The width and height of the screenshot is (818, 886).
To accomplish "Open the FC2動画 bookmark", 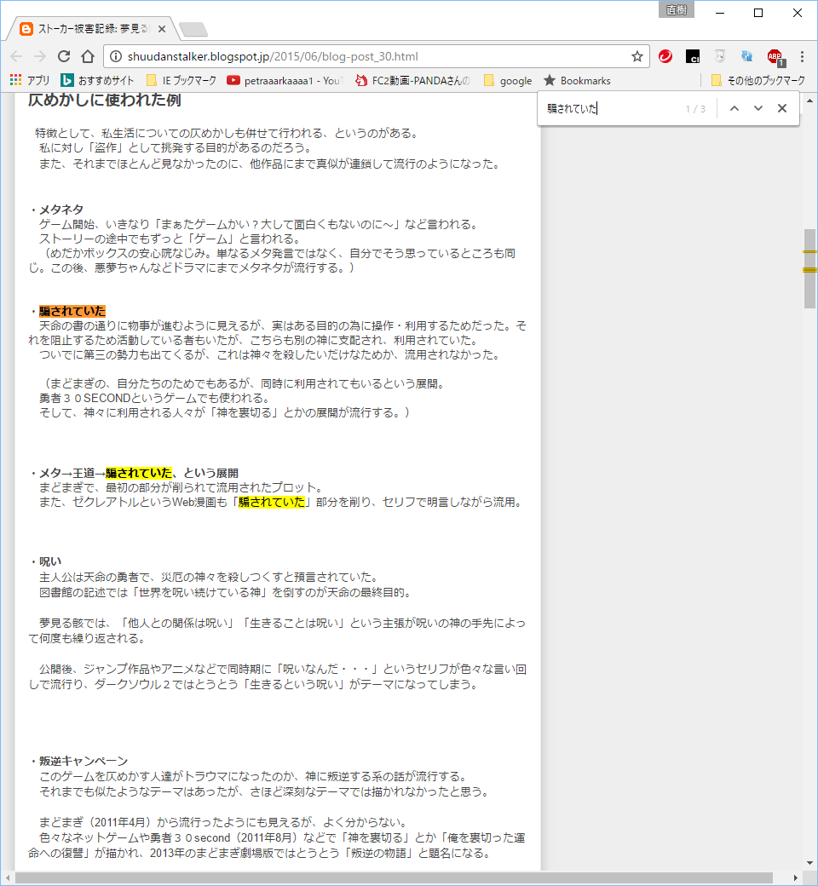I will pyautogui.click(x=412, y=80).
